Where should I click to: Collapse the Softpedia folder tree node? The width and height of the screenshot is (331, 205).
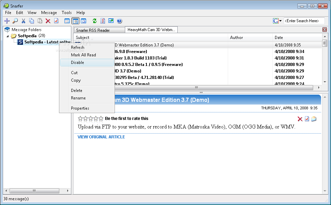pyautogui.click(x=8, y=36)
